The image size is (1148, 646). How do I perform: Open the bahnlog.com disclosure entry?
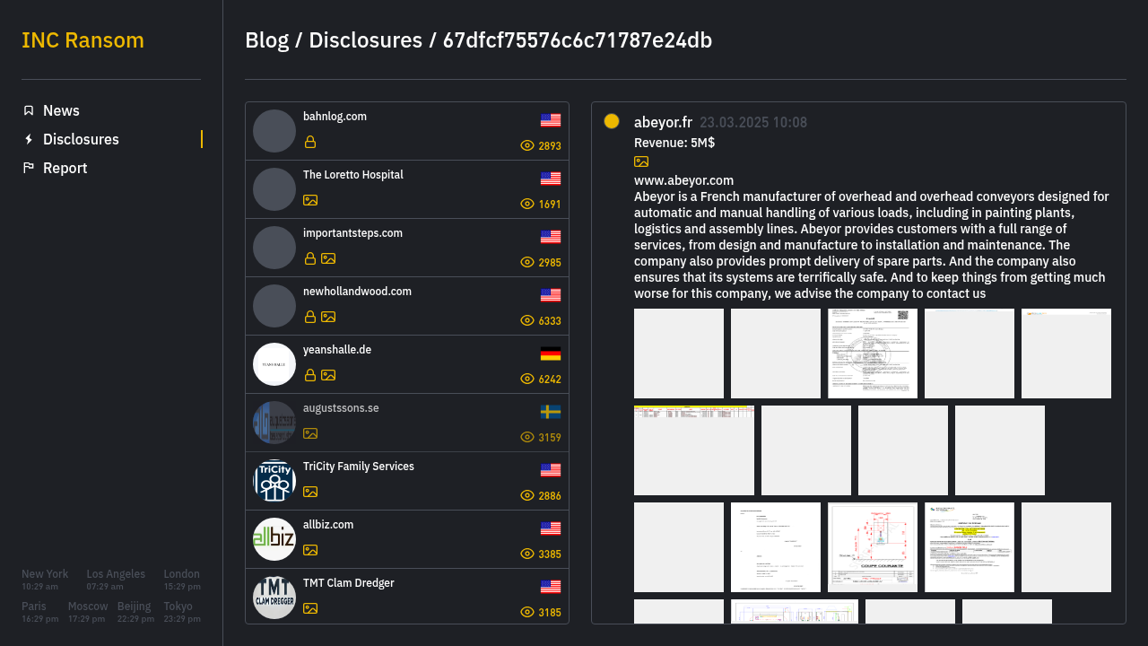click(407, 131)
